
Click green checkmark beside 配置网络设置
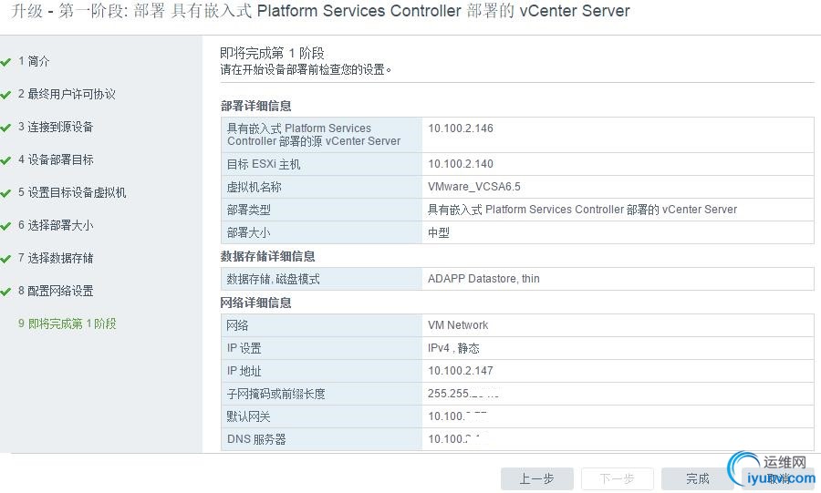[x=5, y=293]
